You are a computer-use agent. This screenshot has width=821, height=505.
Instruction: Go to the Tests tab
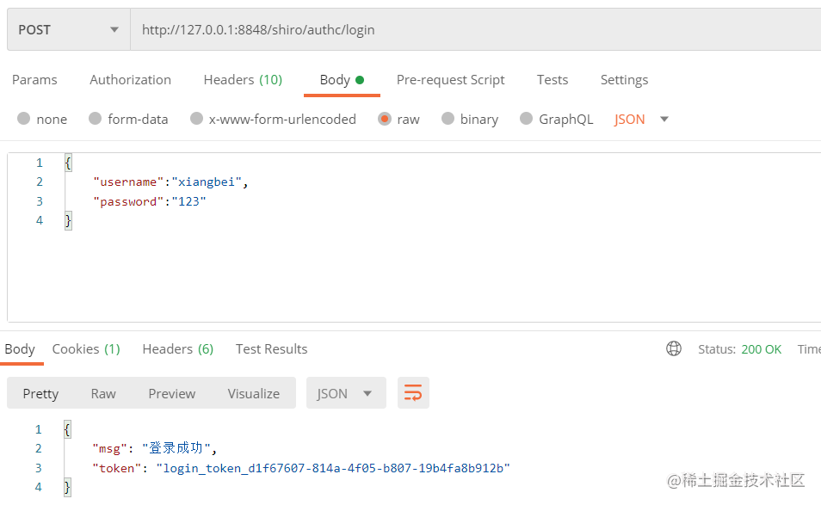coord(552,80)
